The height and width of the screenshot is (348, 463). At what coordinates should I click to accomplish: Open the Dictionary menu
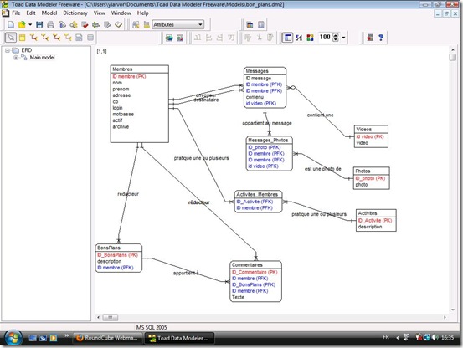click(x=75, y=13)
